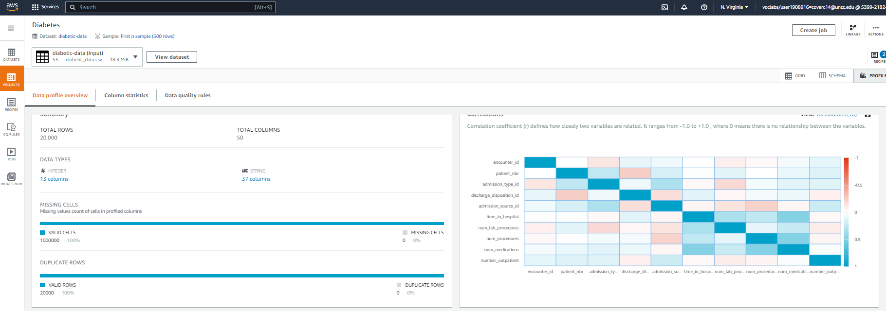886x311 pixels.
Task: Click the valid rows count 20000
Action: pyautogui.click(x=47, y=293)
